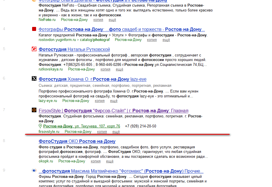272x187 pixels.
Task: Open cached копия for NeFoto.ru result
Action: tap(98, 20)
